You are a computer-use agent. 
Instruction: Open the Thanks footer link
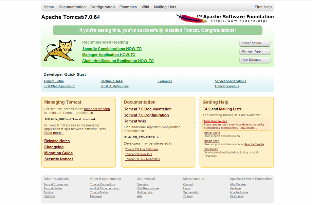coord(188,196)
